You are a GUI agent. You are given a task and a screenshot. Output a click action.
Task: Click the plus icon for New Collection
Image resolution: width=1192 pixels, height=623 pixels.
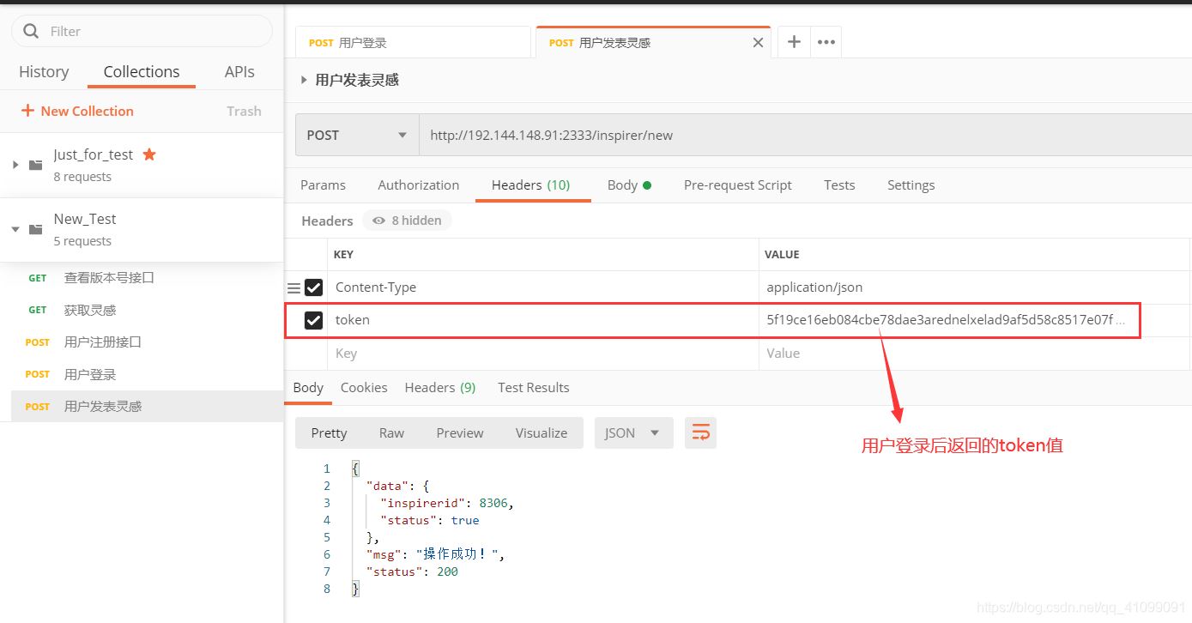coord(27,111)
